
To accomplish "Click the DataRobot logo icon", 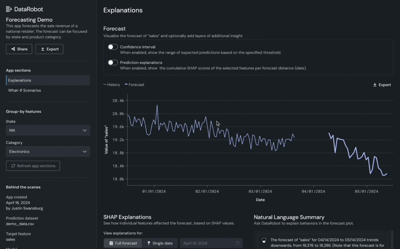I will [9, 9].
